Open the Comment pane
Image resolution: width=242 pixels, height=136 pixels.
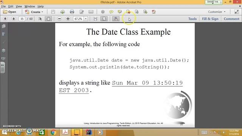(x=231, y=19)
